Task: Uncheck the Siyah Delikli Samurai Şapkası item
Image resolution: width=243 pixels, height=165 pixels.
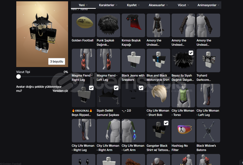Action: (116, 88)
